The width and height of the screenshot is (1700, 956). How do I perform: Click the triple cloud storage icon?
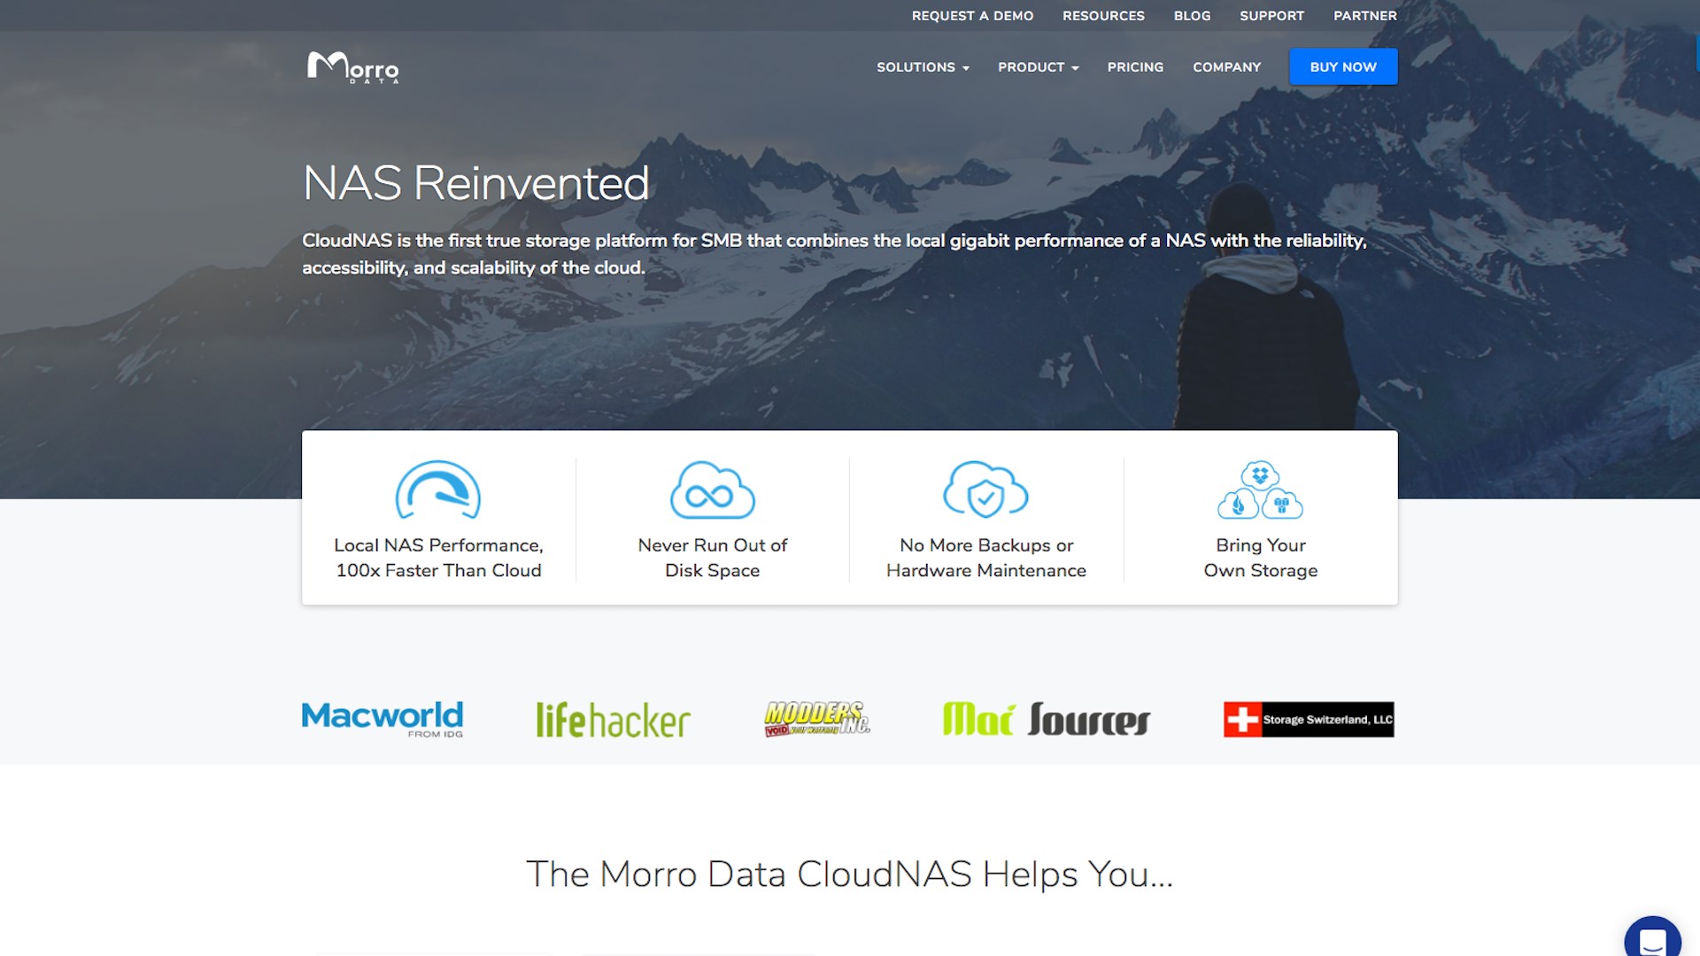1260,490
